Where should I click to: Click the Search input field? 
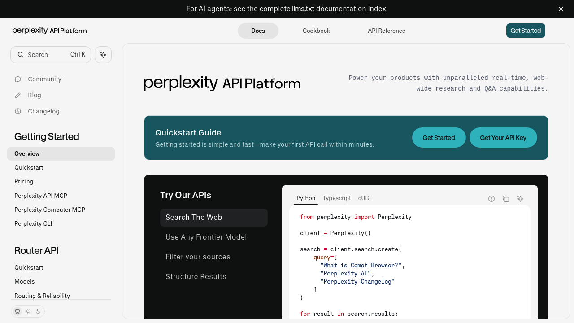click(51, 55)
